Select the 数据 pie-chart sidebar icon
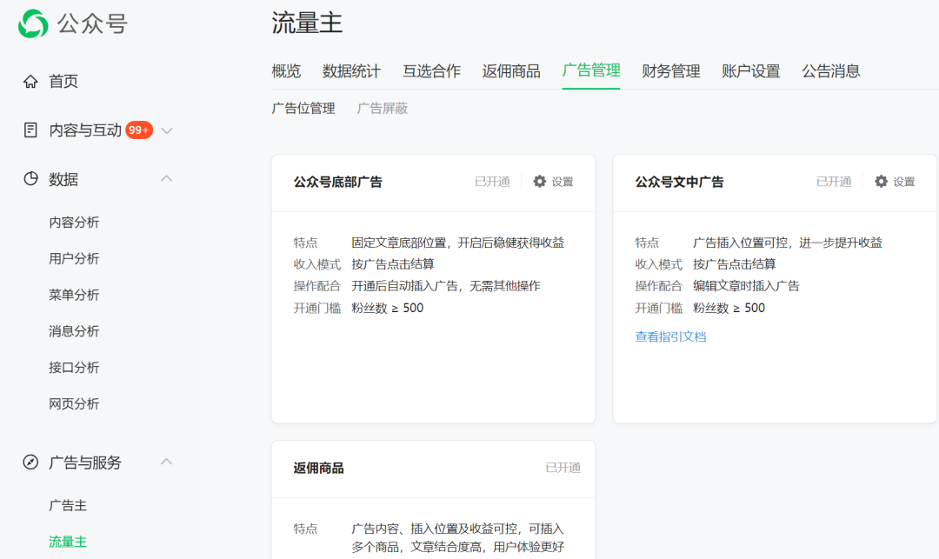 pyautogui.click(x=30, y=178)
